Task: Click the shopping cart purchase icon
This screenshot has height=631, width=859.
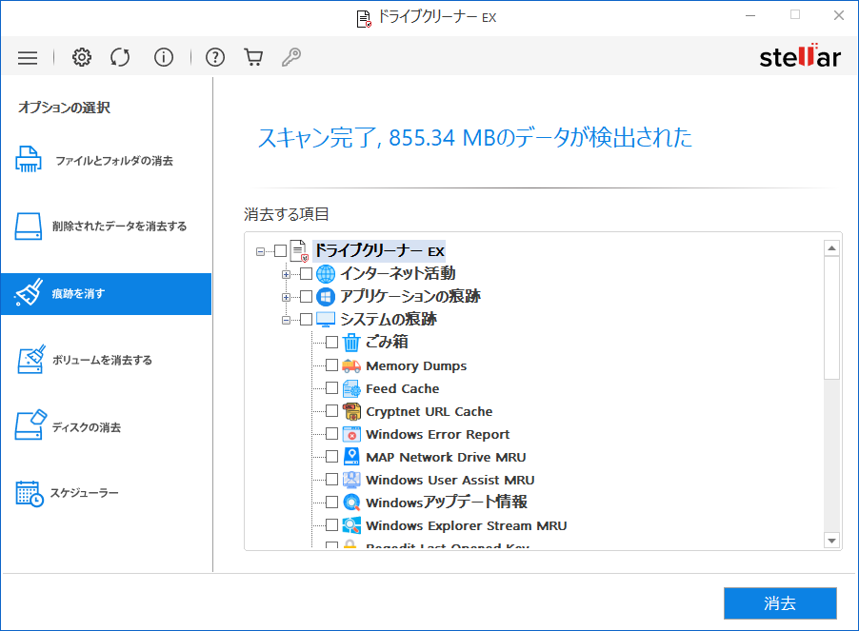Action: tap(252, 57)
